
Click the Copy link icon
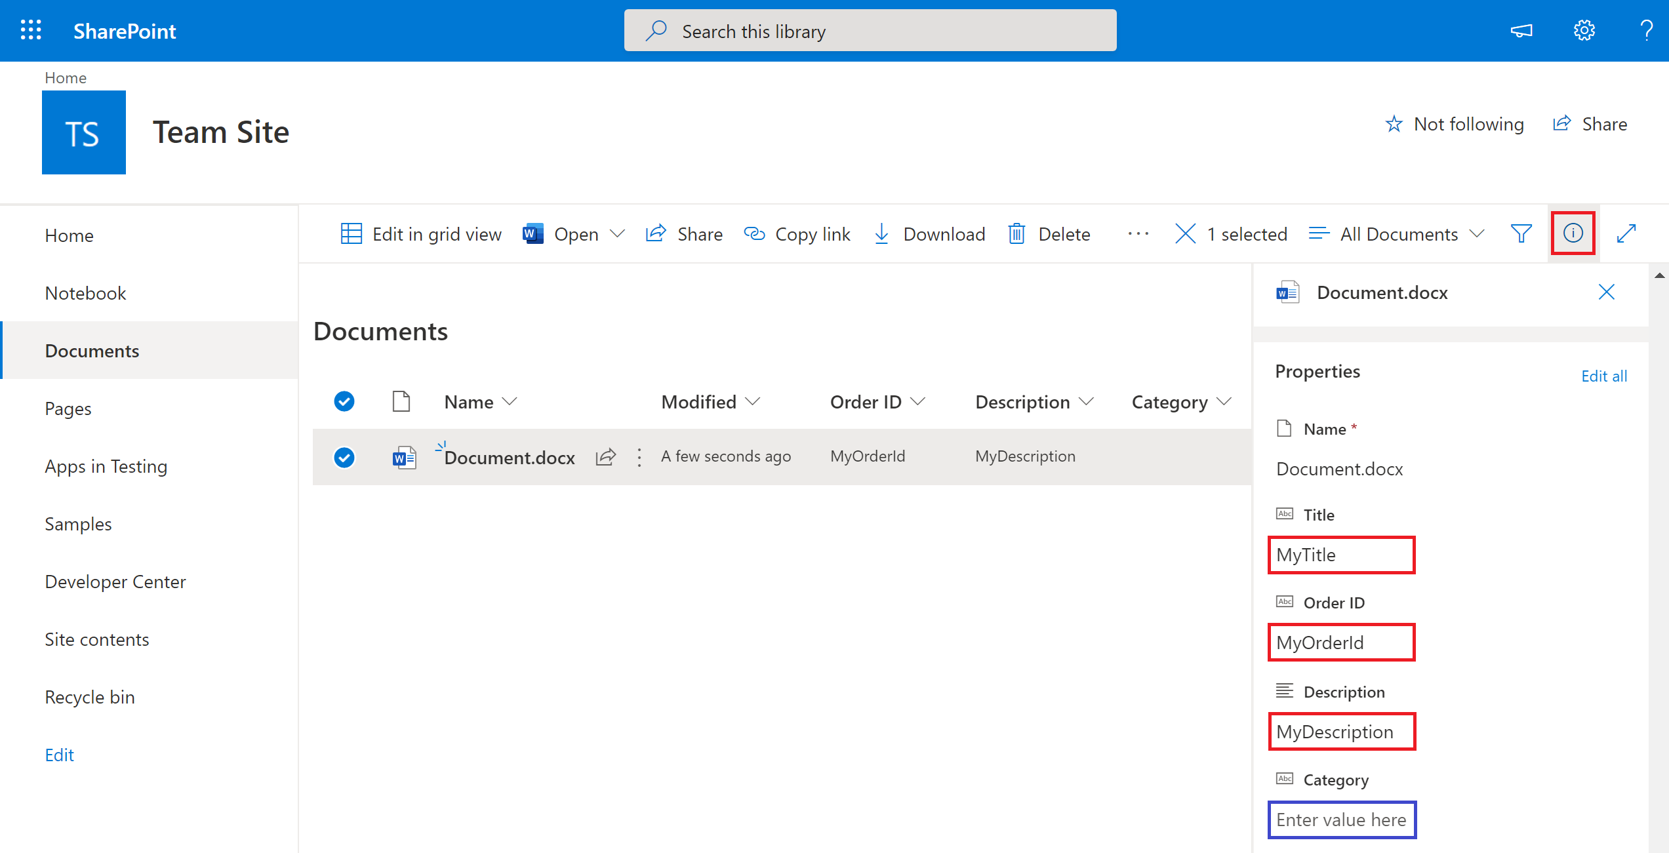coord(754,234)
